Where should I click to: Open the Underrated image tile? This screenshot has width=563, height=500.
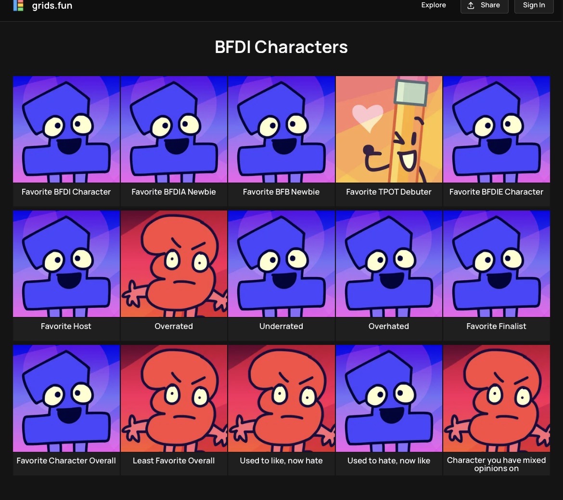[x=281, y=264]
